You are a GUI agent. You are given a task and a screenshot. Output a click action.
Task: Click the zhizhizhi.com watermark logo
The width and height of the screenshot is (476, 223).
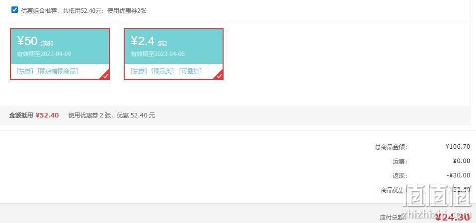point(437,200)
